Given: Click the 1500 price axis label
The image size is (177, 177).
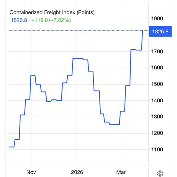Looking at the screenshot, I should pos(157,84).
